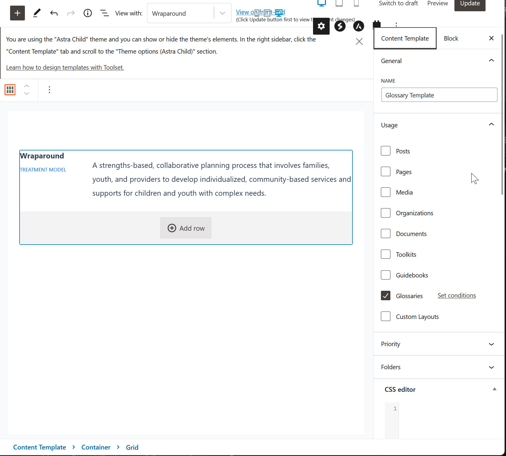This screenshot has height=456, width=506.
Task: Check the Pages usage checkbox
Action: (386, 171)
